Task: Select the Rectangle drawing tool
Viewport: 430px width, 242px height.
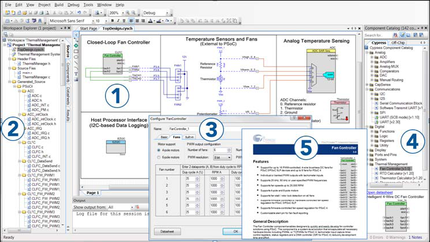Action: point(76,51)
